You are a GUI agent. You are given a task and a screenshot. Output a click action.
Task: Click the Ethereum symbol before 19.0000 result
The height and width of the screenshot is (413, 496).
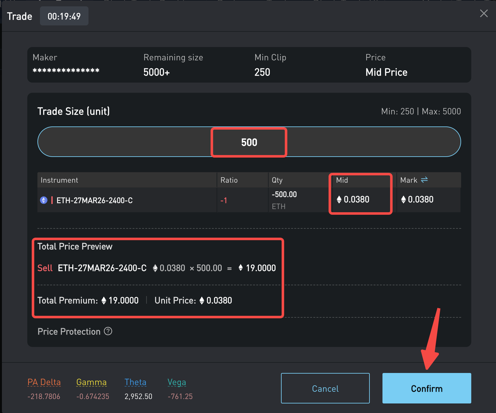241,268
